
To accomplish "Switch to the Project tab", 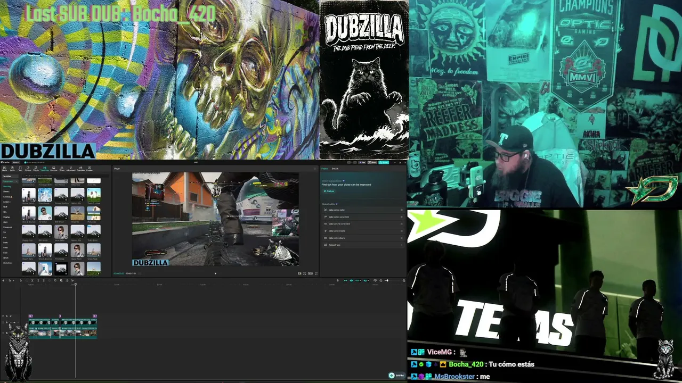I will coord(324,169).
